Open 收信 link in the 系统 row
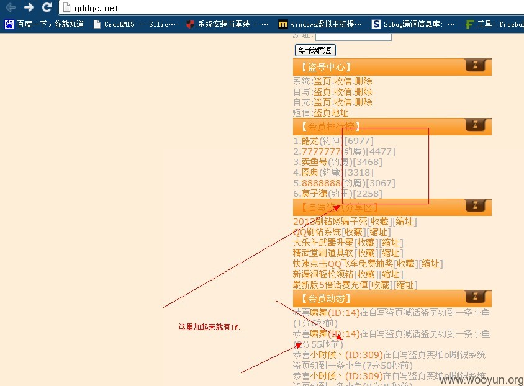This screenshot has width=524, height=386. click(x=343, y=81)
